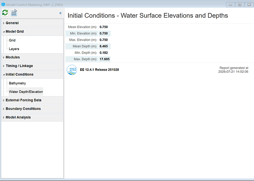Select the Model Analysis header
Viewport: 254px width, 181px height.
point(32,117)
